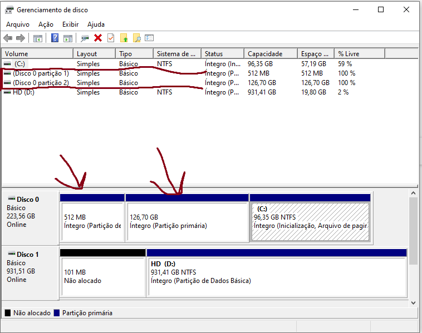Select the HD (D:) 931,41 GB partition
Screen dimensions: 422x333
[x=277, y=274]
